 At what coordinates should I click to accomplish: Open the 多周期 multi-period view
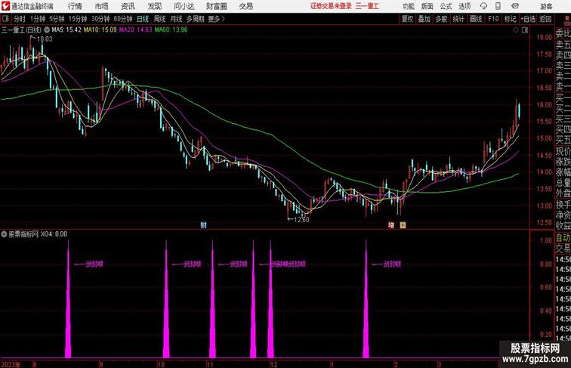click(195, 19)
